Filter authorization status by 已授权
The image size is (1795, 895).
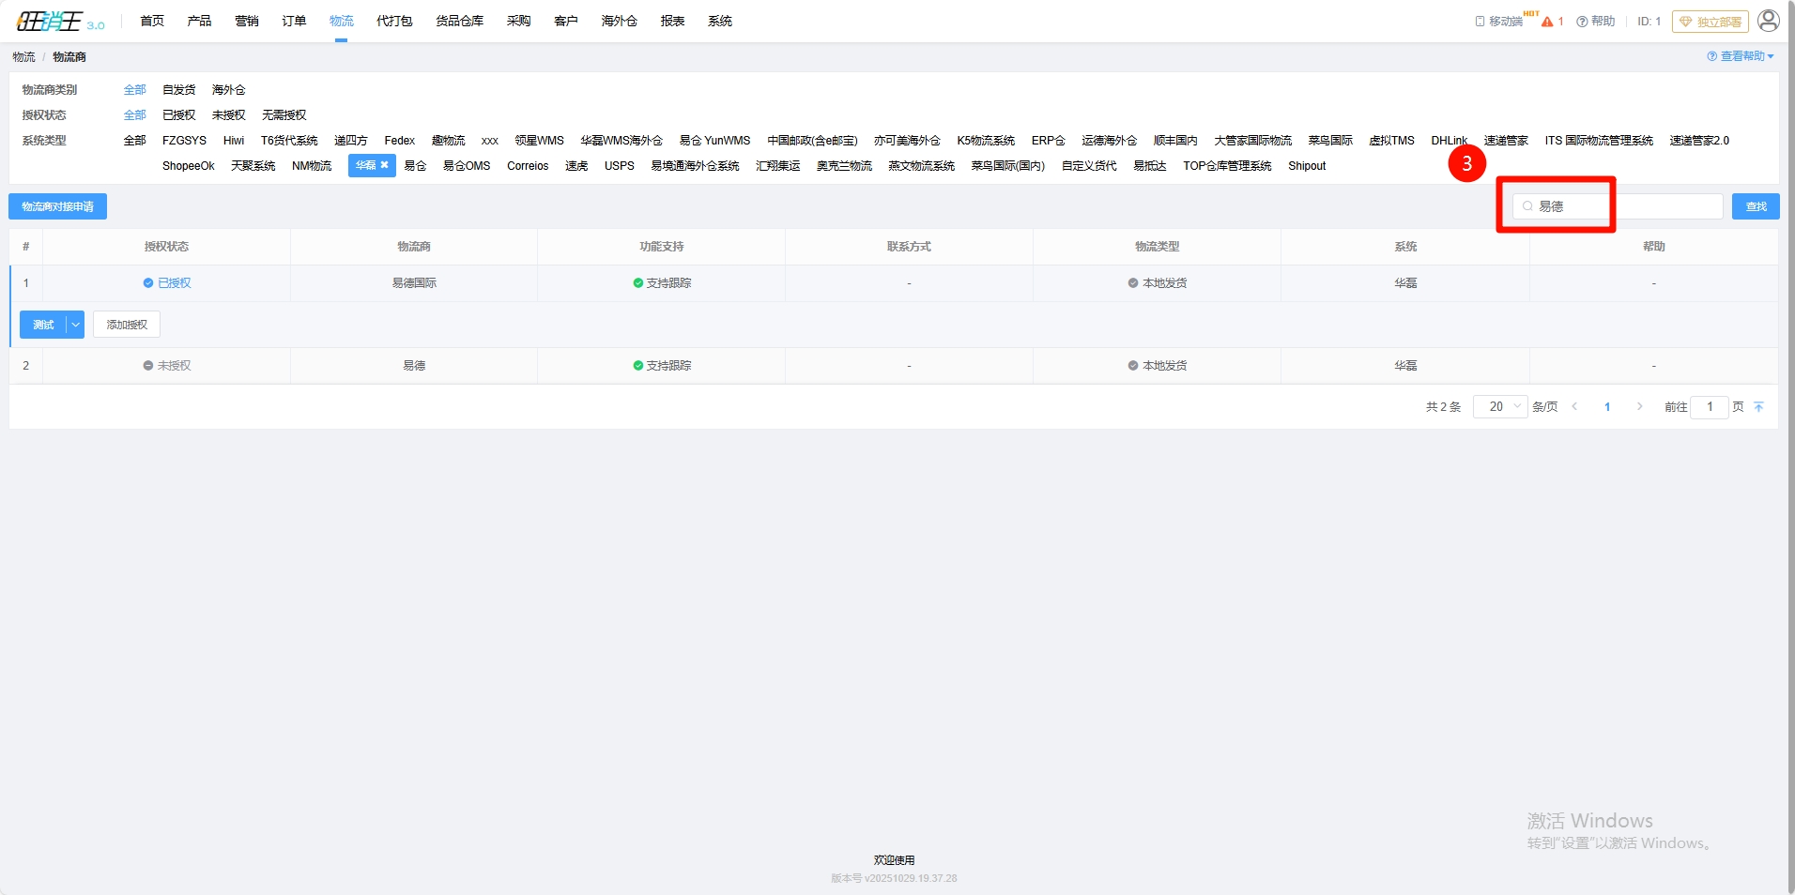point(178,115)
